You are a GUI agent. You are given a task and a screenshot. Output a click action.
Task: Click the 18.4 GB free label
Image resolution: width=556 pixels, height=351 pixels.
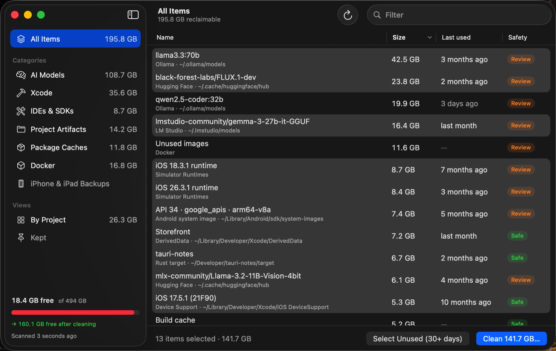tap(33, 300)
